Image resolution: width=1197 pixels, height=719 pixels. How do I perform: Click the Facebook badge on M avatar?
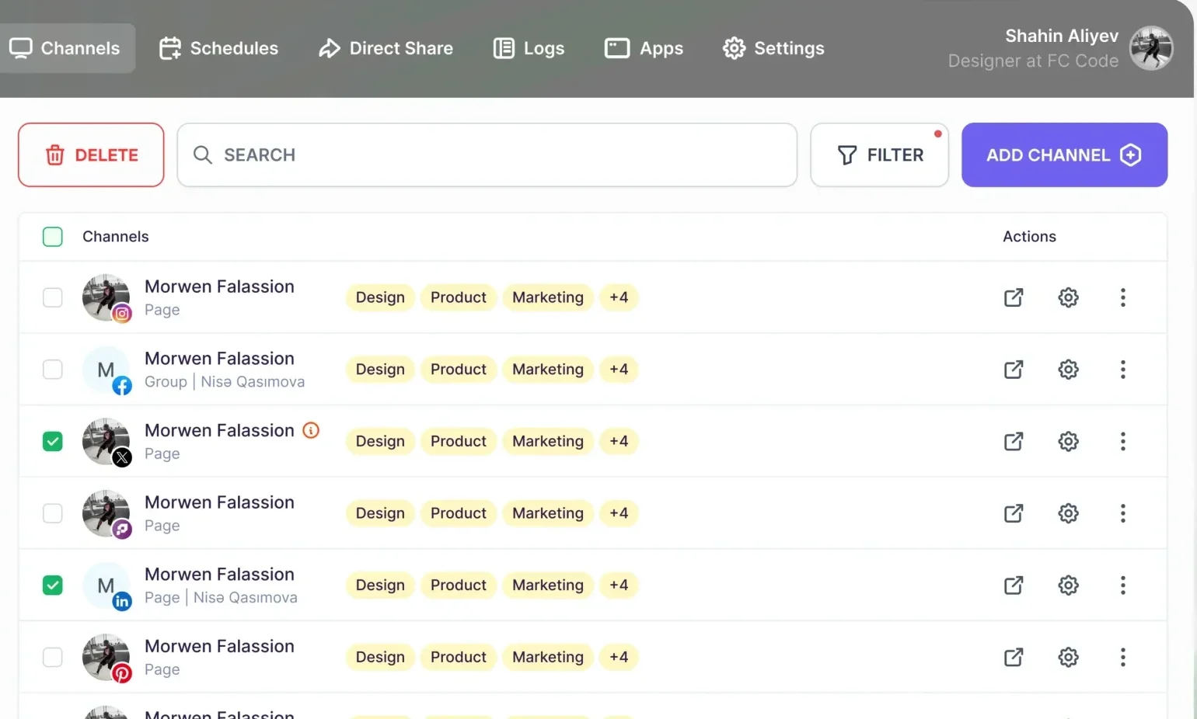pos(122,386)
